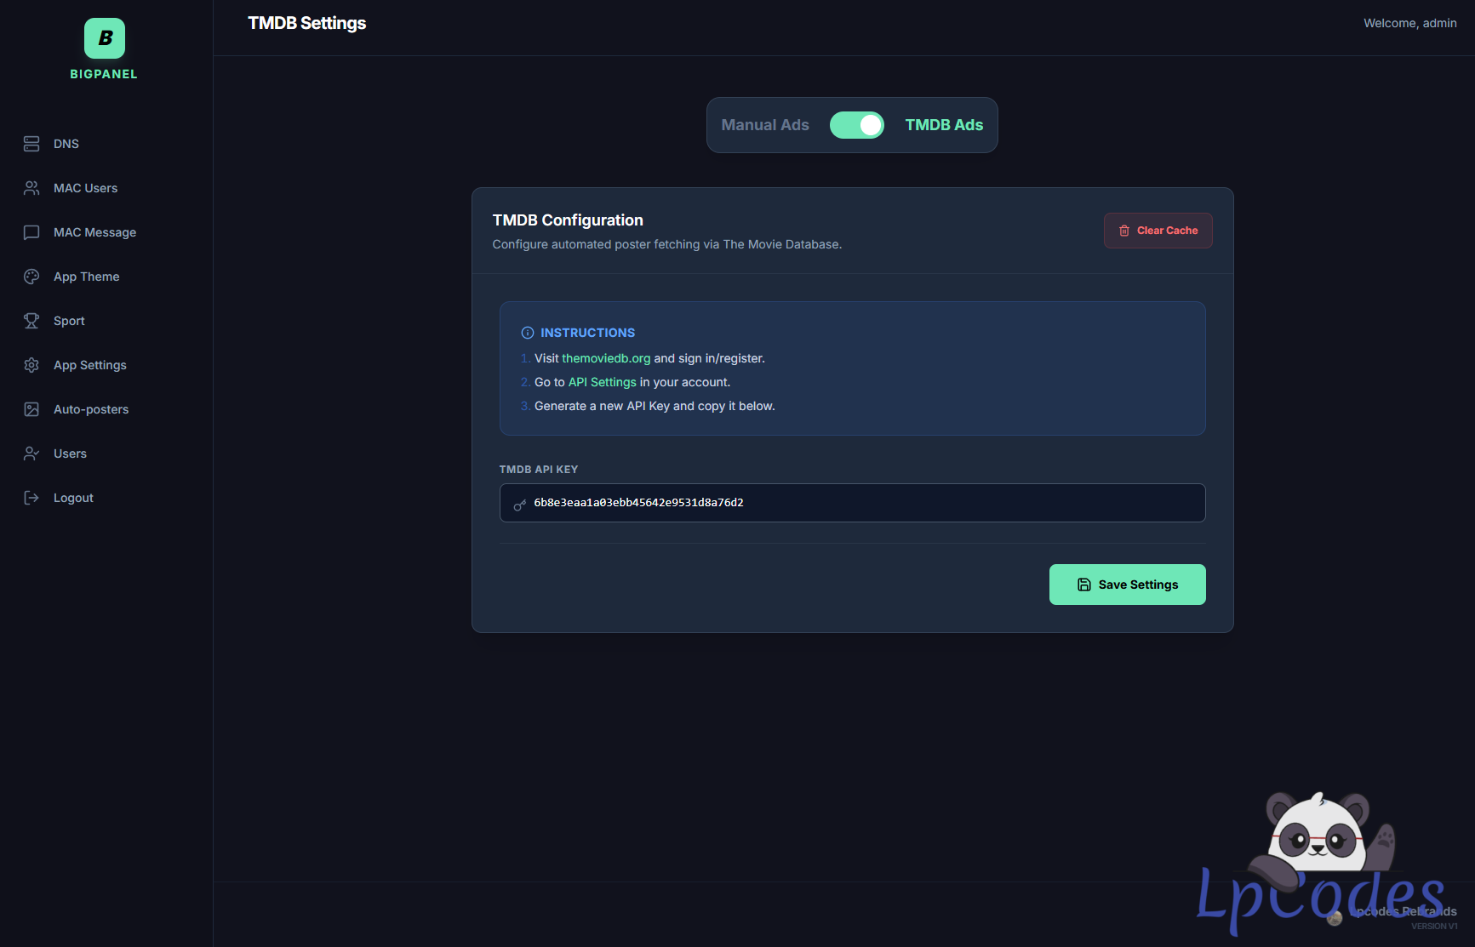Click the Users check icon in sidebar
Screen dimensions: 1475x947
pos(31,454)
